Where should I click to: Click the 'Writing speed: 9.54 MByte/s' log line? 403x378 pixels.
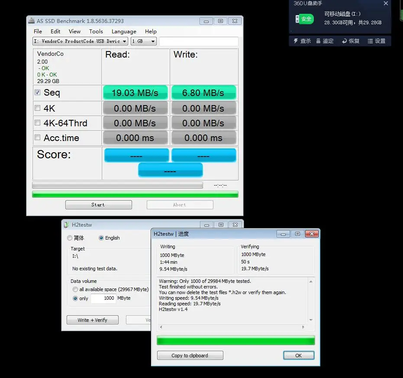pos(189,298)
